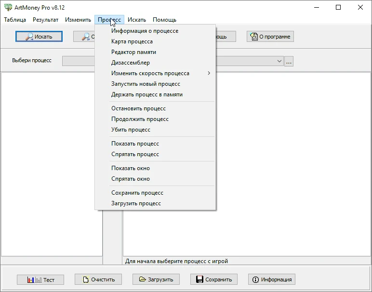Open the process selection dropdown arrow
This screenshot has width=372, height=292.
click(x=279, y=61)
